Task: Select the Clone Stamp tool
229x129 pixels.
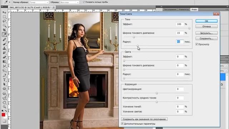Action: [4, 48]
